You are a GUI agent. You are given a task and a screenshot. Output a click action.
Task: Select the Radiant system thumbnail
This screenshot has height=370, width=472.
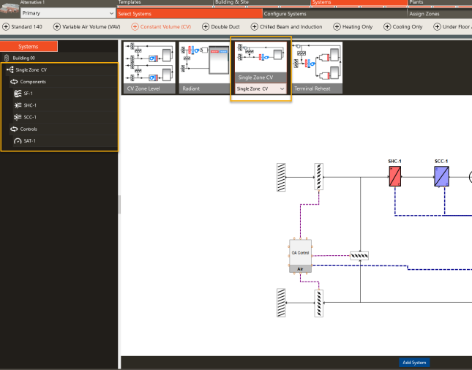(205, 67)
